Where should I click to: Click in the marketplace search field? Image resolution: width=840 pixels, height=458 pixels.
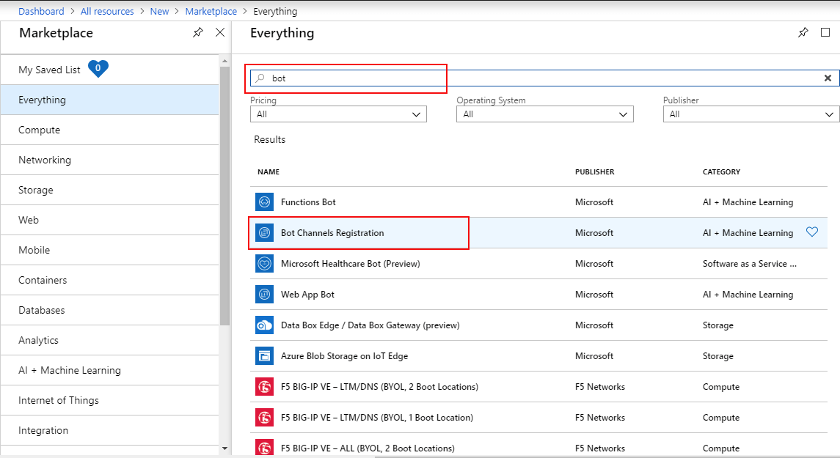click(x=545, y=78)
